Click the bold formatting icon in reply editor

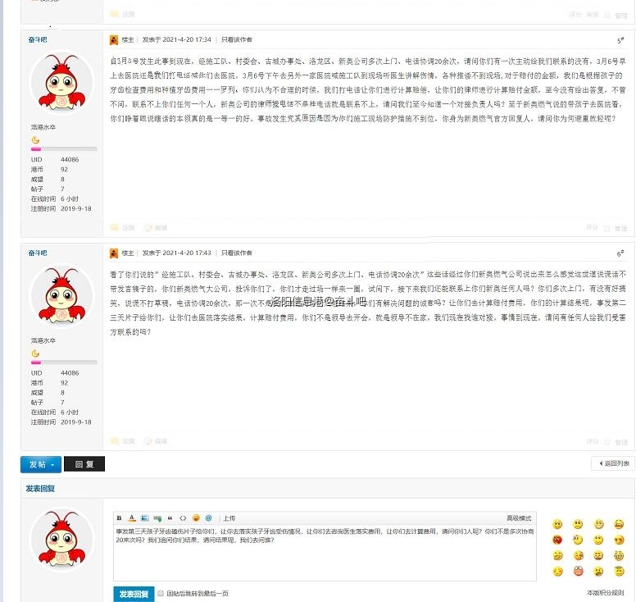(x=120, y=518)
